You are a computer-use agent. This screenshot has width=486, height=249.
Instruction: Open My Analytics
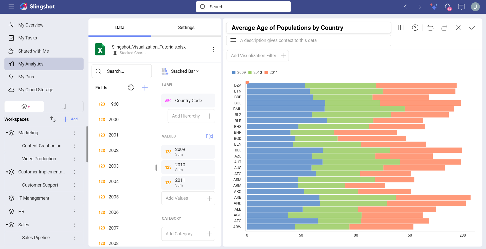[44, 64]
